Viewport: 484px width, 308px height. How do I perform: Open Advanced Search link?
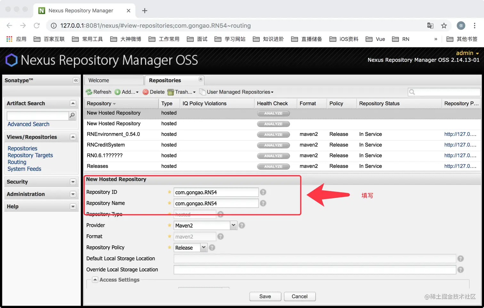click(28, 124)
